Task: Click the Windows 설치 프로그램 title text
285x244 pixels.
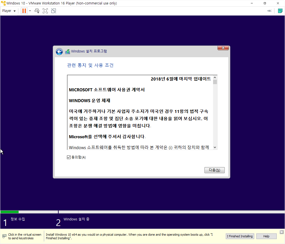Action: 89,51
